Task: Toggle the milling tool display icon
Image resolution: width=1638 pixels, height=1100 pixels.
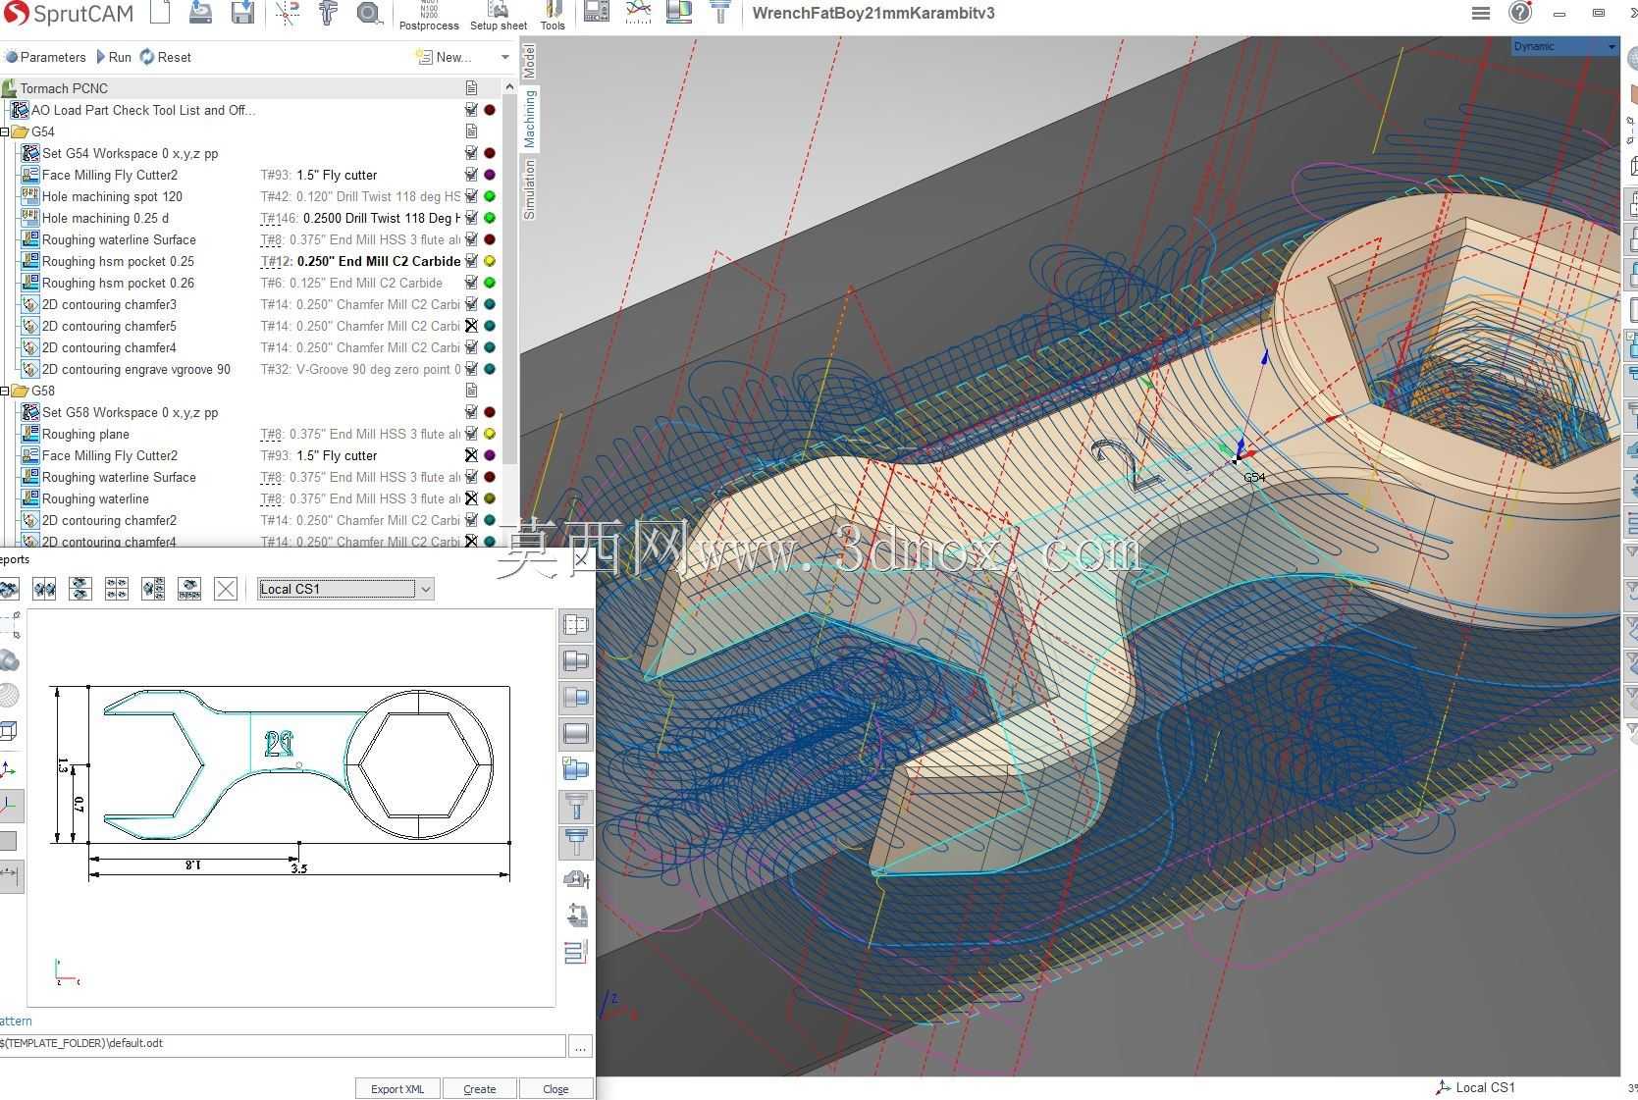Action: coord(576,807)
